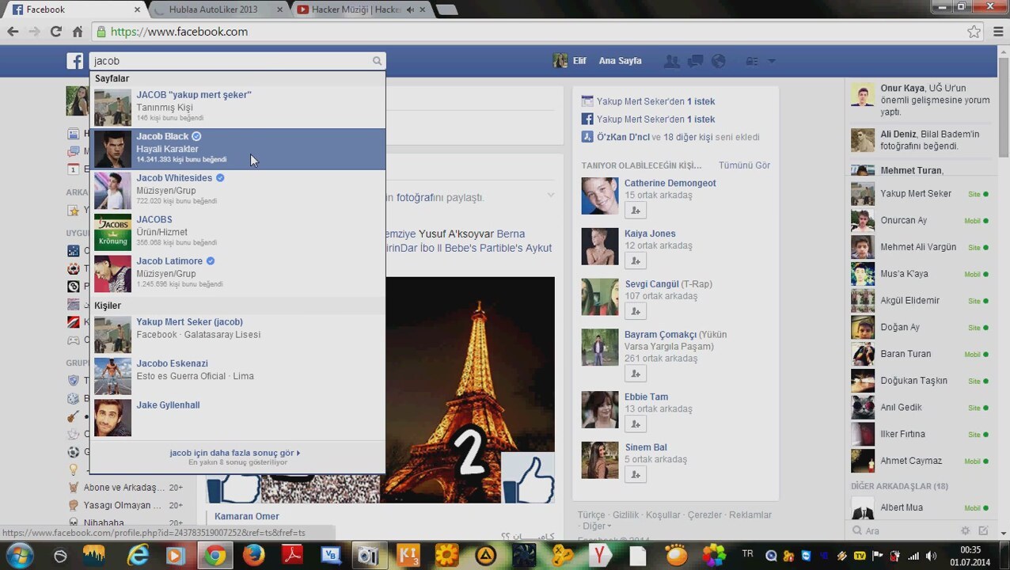This screenshot has width=1010, height=570.
Task: Add Bayram Çomakçı as friend
Action: (x=635, y=374)
